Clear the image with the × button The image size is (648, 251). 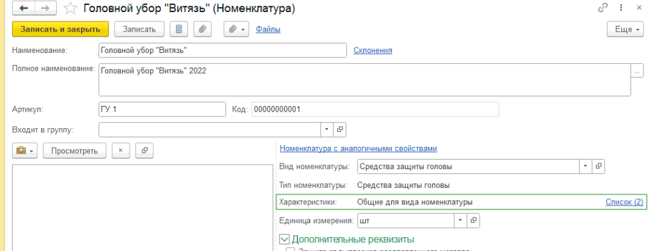(121, 151)
